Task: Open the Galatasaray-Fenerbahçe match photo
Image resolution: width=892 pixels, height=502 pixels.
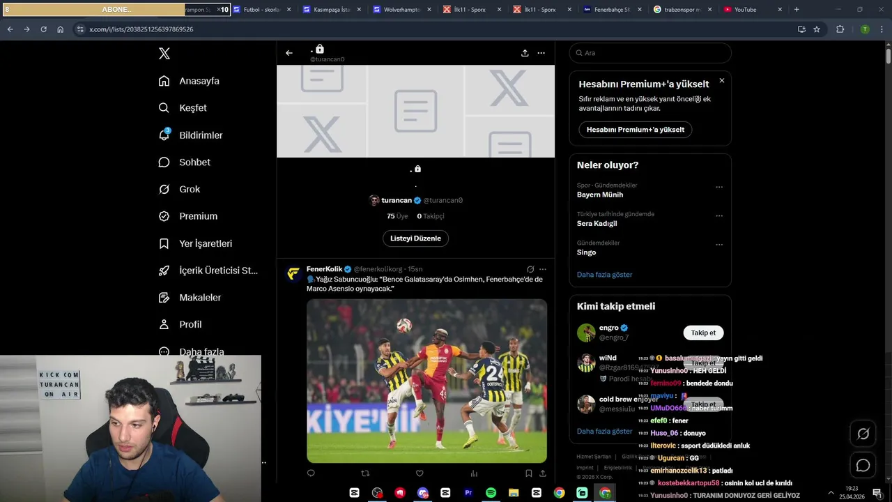Action: pos(426,381)
